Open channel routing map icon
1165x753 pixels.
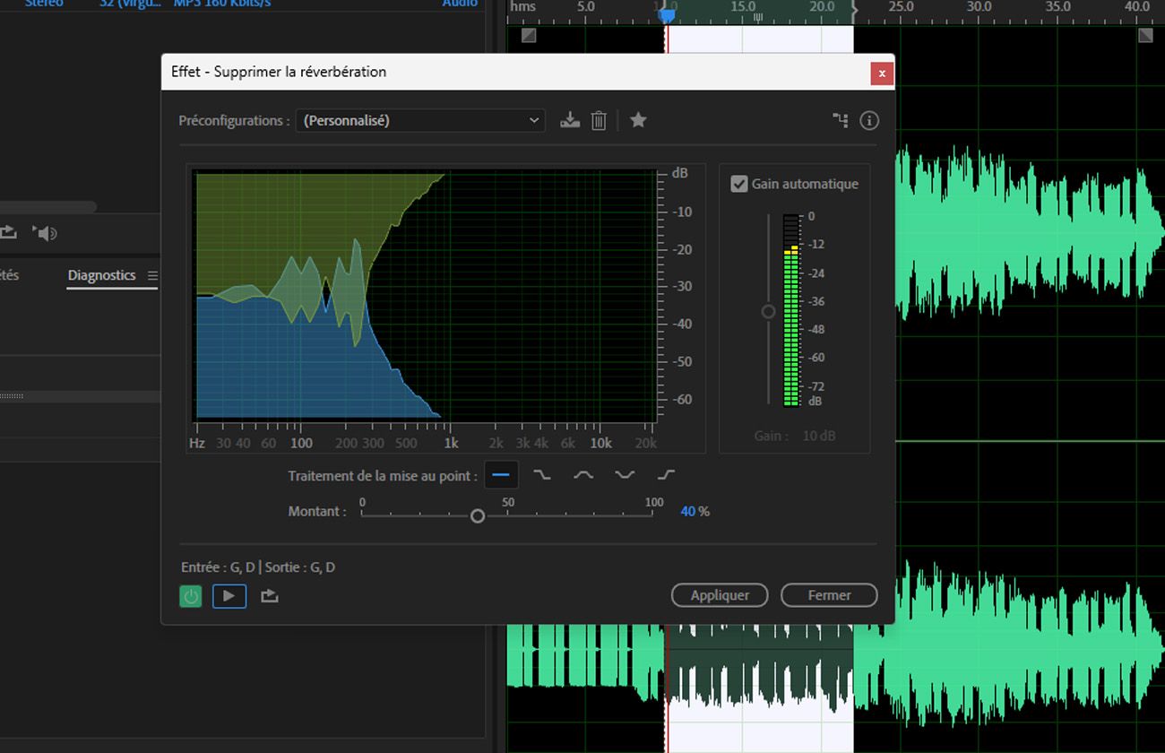(840, 120)
